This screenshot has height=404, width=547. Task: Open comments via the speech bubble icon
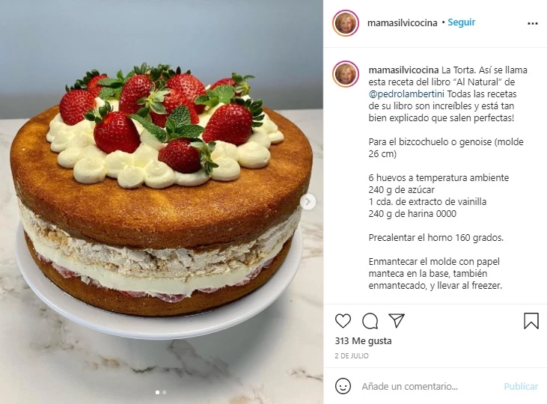(x=370, y=321)
